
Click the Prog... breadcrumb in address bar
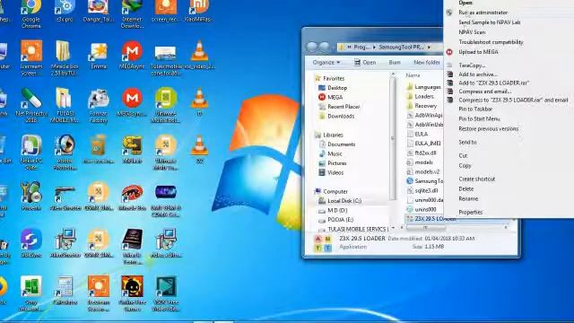tap(361, 48)
